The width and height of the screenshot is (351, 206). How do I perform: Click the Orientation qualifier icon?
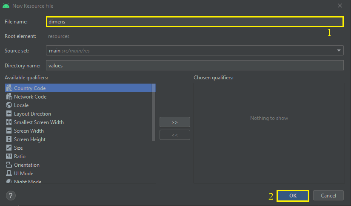coord(9,165)
